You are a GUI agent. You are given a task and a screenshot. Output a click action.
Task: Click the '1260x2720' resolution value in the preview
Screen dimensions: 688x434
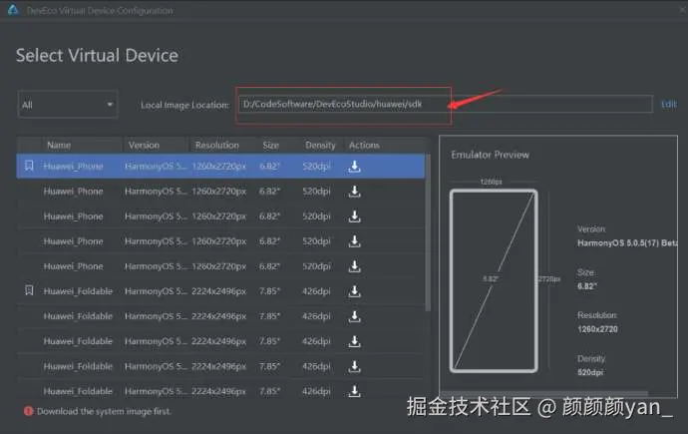[x=597, y=329]
